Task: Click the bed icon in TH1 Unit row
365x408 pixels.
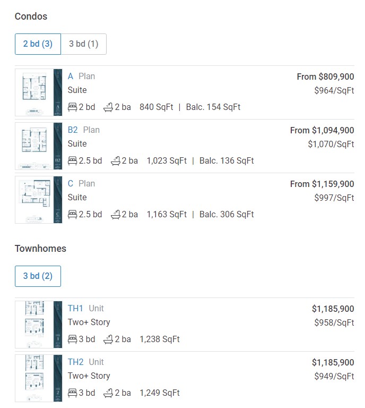Action: pyautogui.click(x=73, y=339)
